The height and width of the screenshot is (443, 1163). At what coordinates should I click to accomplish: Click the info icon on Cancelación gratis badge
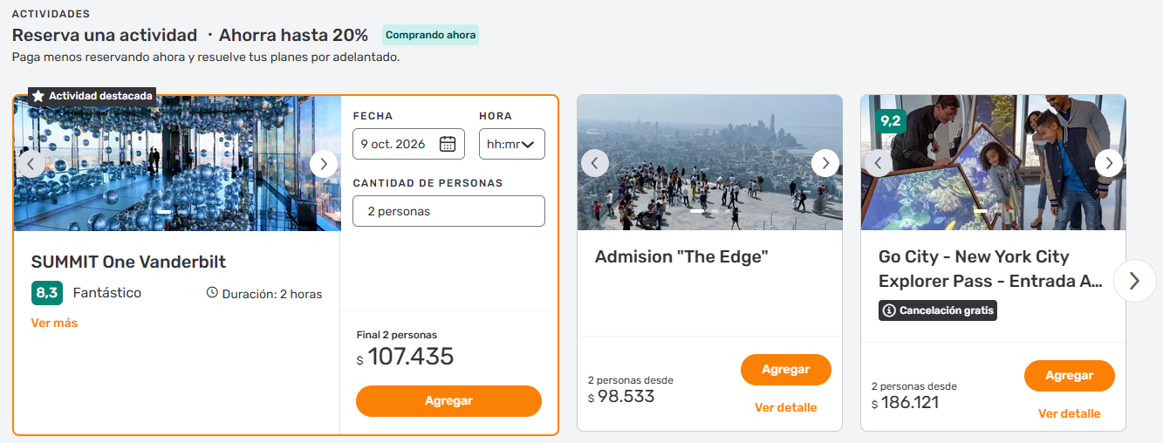coord(889,310)
